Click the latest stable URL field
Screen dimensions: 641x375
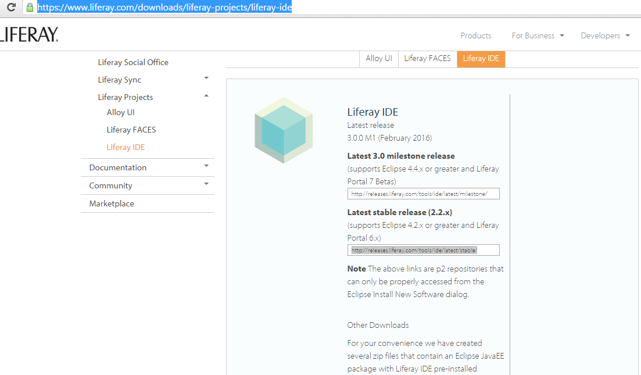[424, 250]
